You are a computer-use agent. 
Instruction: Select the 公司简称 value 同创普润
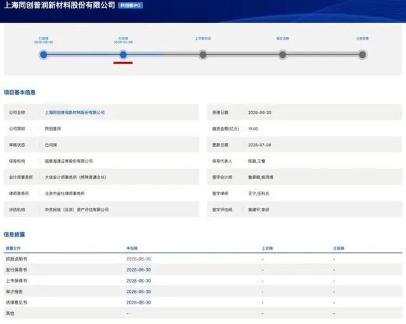pos(53,129)
